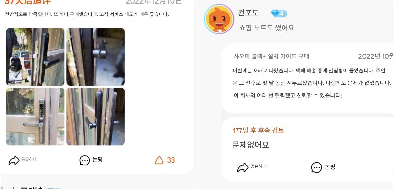Open the top-left door lock photo
Image resolution: width=399 pixels, height=195 pixels.
(35, 57)
